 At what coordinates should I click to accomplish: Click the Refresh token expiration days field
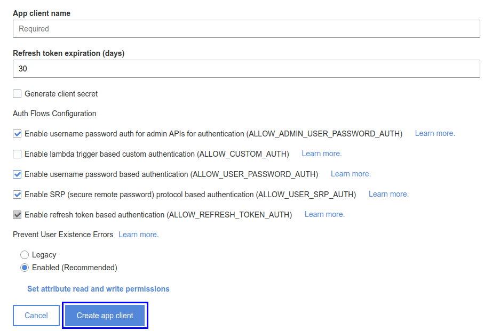click(247, 69)
